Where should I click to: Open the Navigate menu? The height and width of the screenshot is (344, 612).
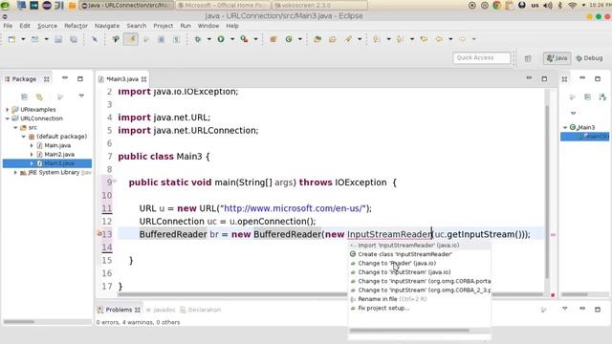pyautogui.click(x=107, y=26)
